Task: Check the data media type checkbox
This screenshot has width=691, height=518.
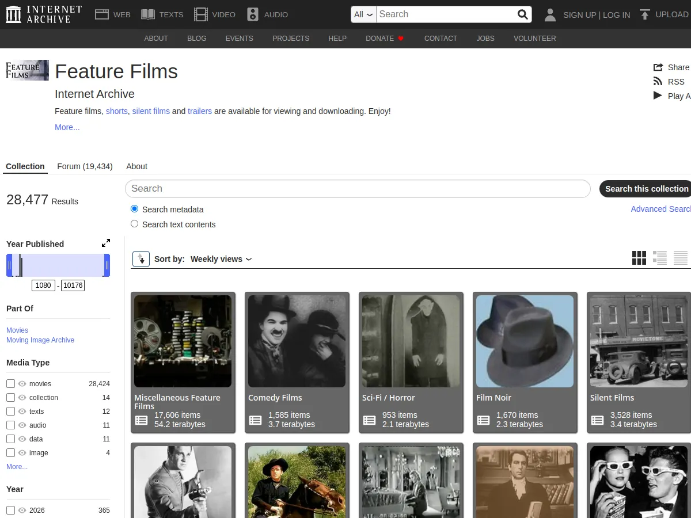Action: tap(10, 439)
